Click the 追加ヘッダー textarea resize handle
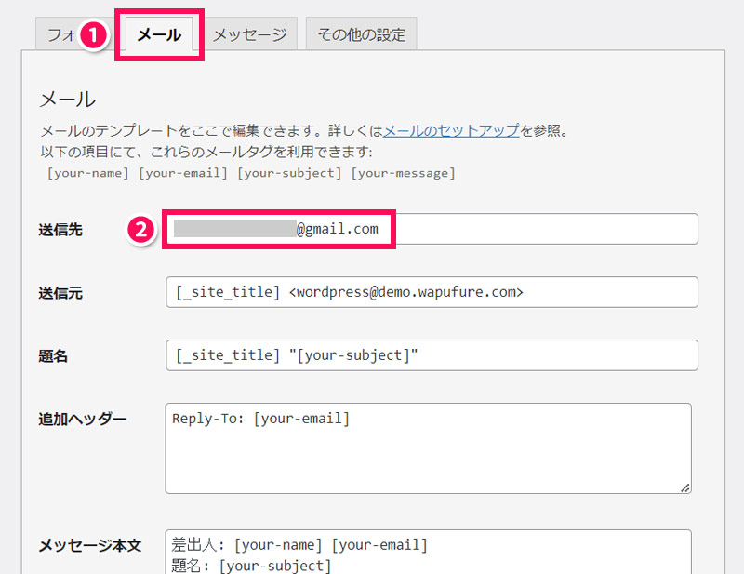Screen dimensions: 744x574 click(684, 487)
